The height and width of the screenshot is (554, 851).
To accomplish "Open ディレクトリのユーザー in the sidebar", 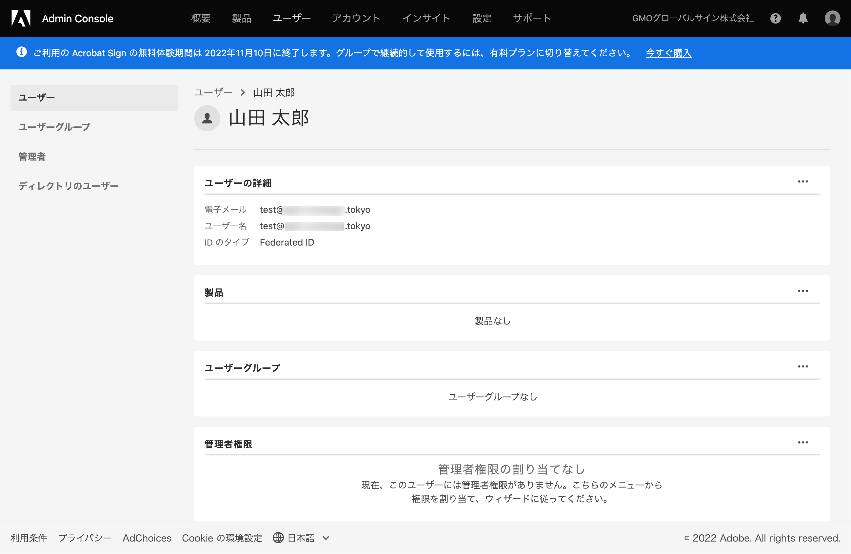I will tap(68, 186).
